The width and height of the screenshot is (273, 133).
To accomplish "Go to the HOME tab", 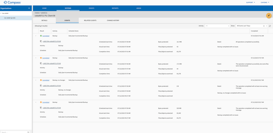I will point(45,8).
